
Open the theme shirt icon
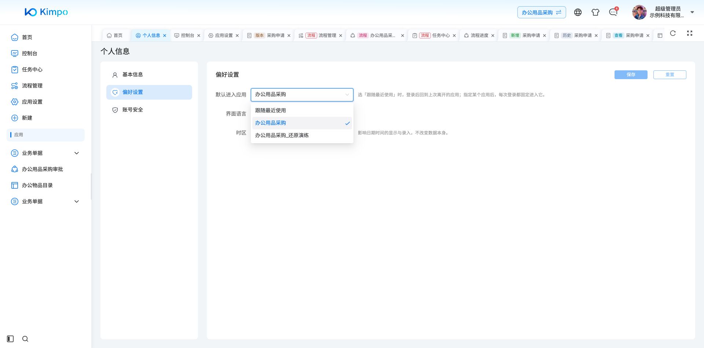point(595,12)
